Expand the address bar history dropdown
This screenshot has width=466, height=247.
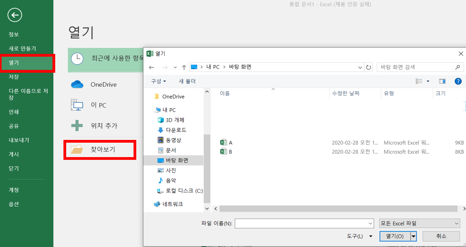361,67
